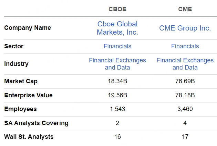Viewport: 217px width, 146px height.
Task: Click the Enterprise Value row label
Action: 28,95
